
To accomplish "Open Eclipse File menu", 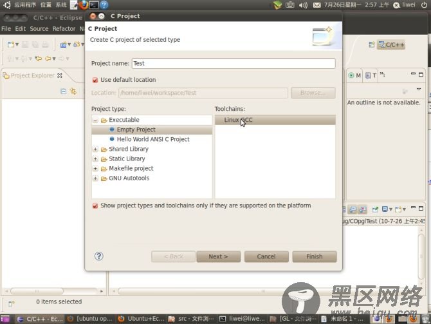I will [6, 28].
